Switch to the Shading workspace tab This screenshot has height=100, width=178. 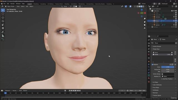(67, 4)
